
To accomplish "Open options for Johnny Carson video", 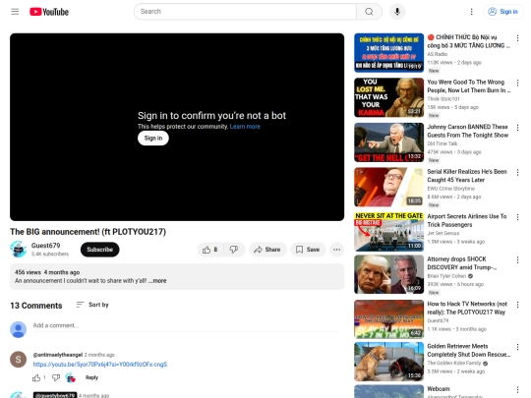I will click(517, 128).
